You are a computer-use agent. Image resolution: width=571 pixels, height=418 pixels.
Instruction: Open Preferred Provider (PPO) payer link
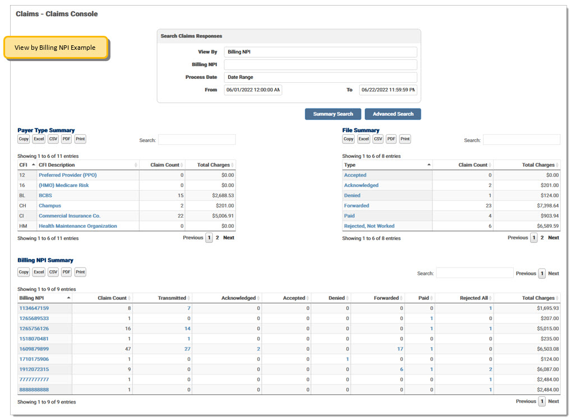click(68, 175)
